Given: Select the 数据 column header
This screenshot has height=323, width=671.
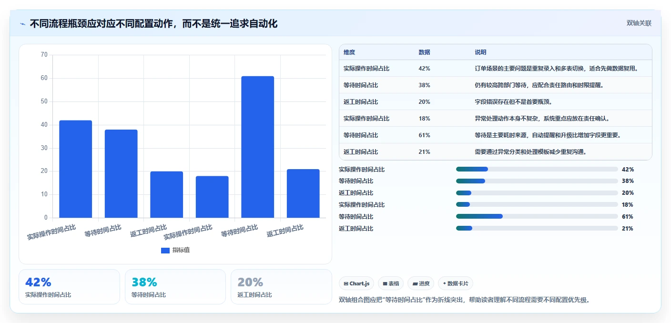Looking at the screenshot, I should pos(424,52).
